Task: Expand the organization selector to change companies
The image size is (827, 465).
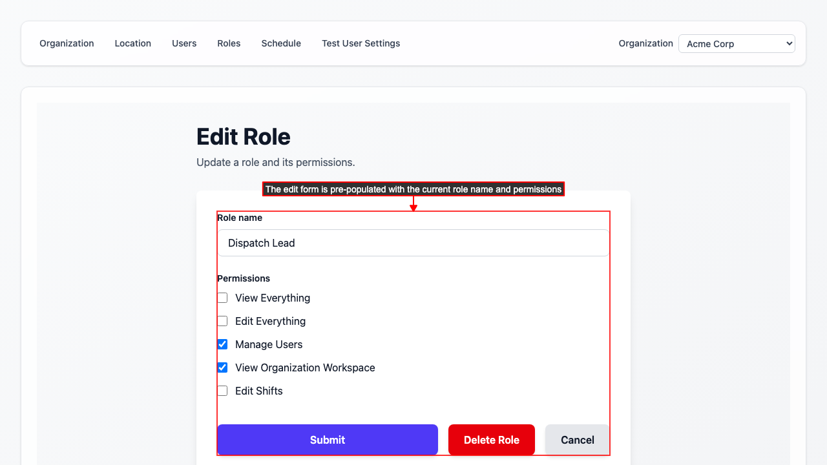Action: pyautogui.click(x=737, y=43)
